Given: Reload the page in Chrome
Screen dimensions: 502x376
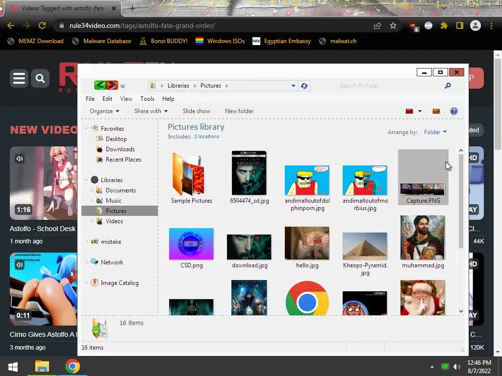Looking at the screenshot, I should (x=42, y=25).
